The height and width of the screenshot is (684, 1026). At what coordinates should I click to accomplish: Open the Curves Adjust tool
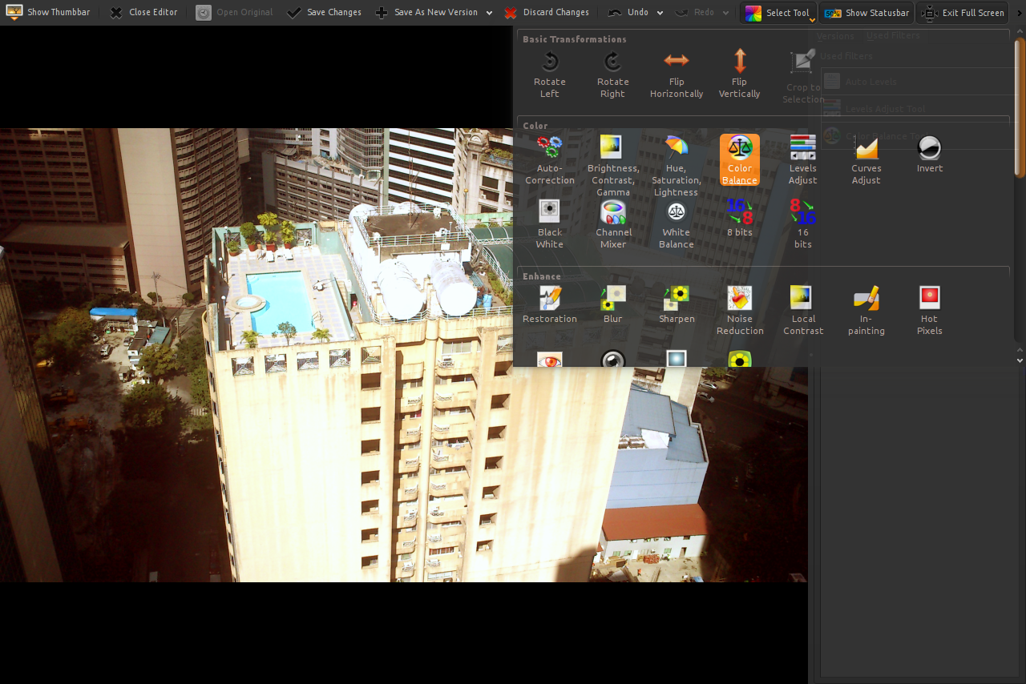coord(866,160)
